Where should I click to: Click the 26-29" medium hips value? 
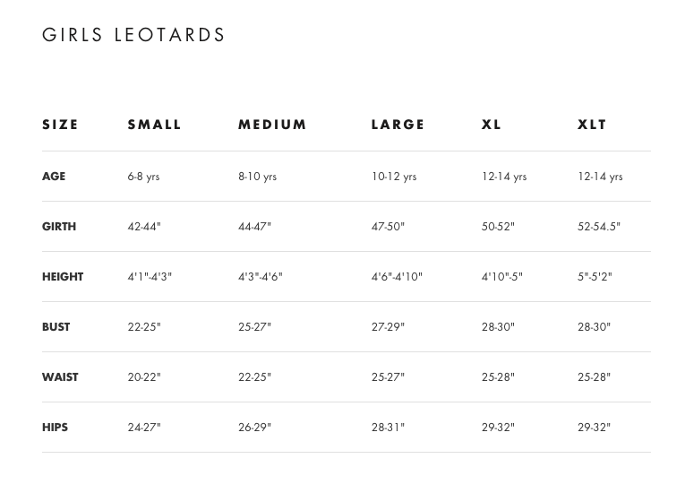[254, 428]
